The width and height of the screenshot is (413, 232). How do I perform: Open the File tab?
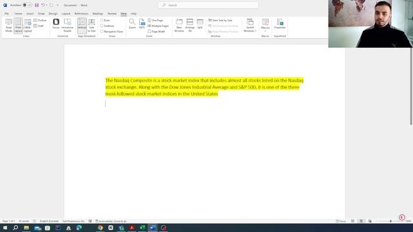6,14
